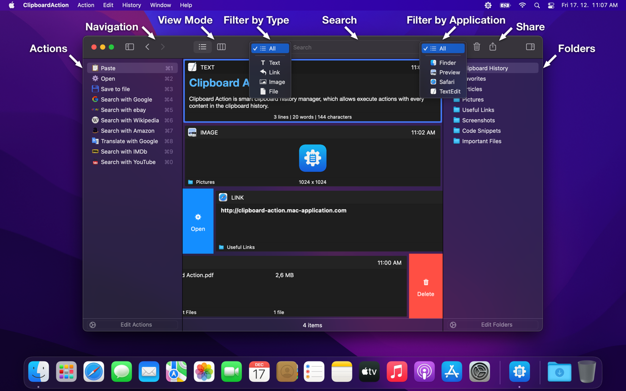
Task: Choose the Save to file action
Action: pyautogui.click(x=132, y=89)
